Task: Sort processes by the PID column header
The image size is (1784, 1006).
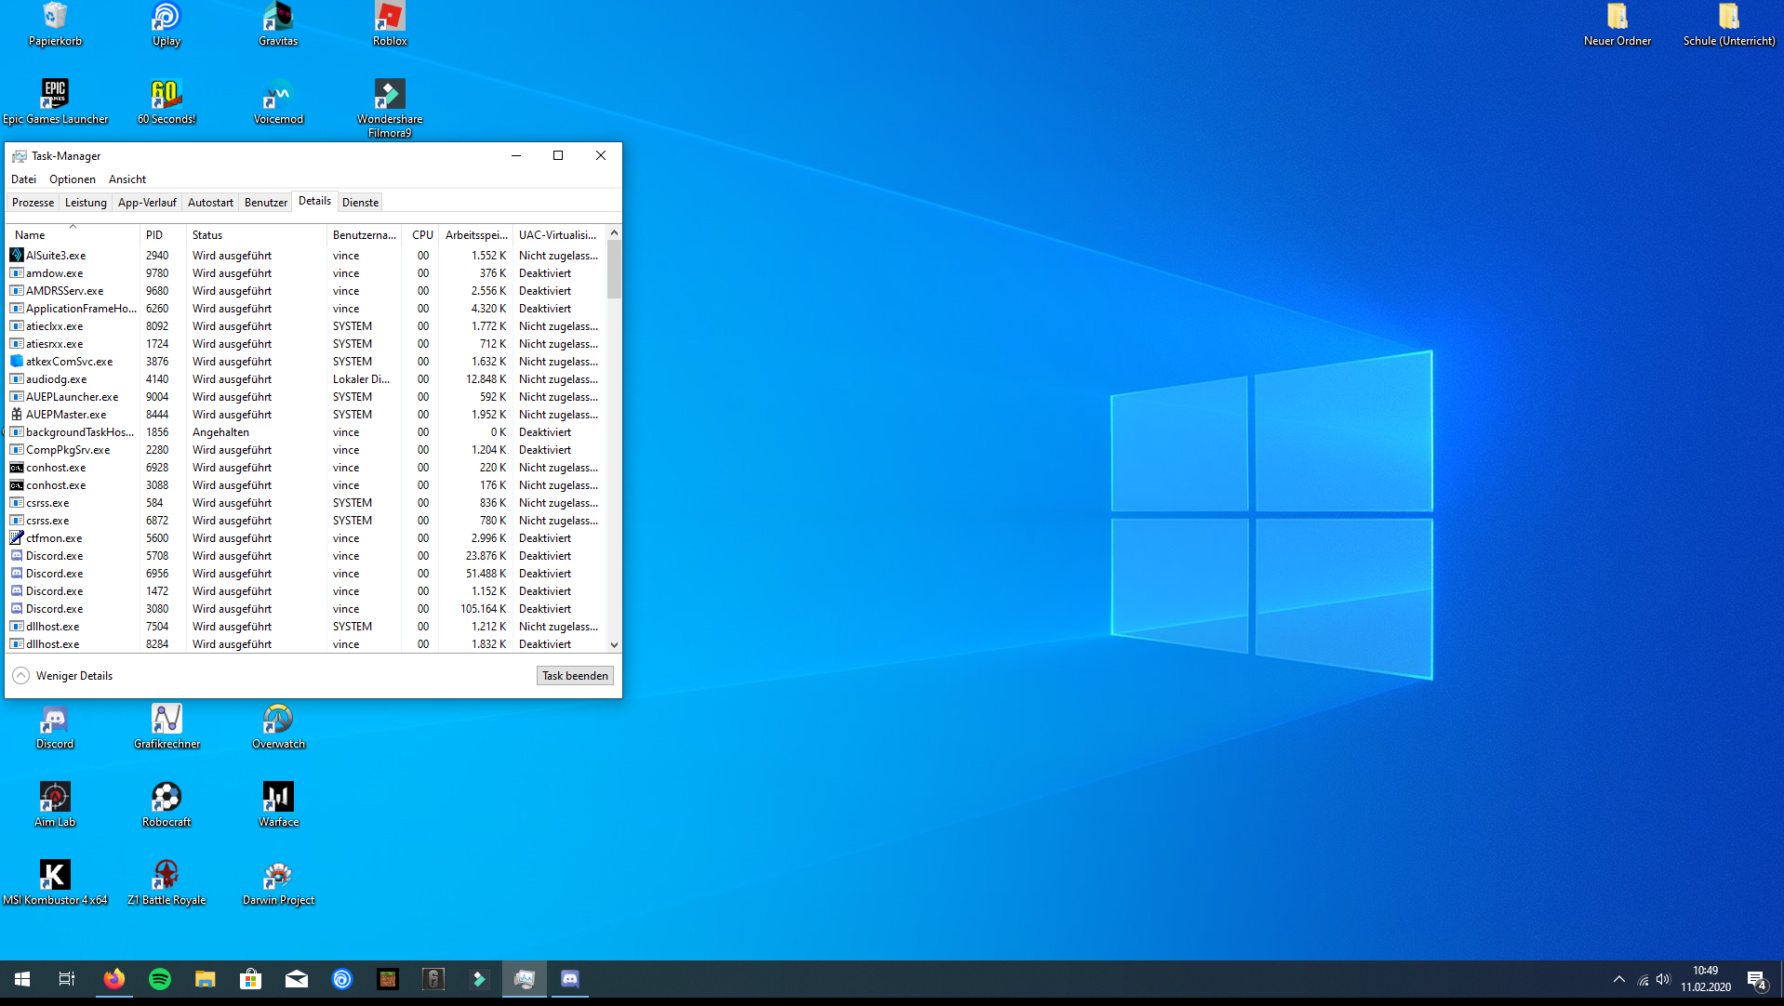Action: 163,235
